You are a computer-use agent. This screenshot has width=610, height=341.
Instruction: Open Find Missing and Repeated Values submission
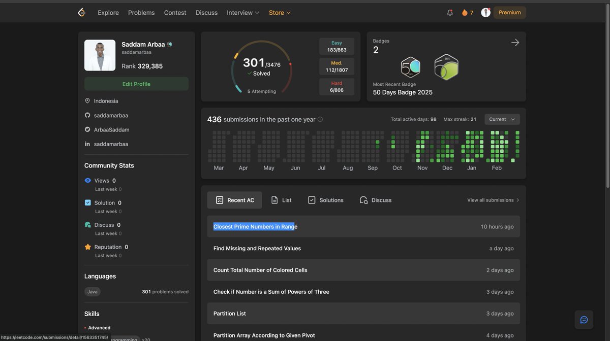[x=363, y=248]
